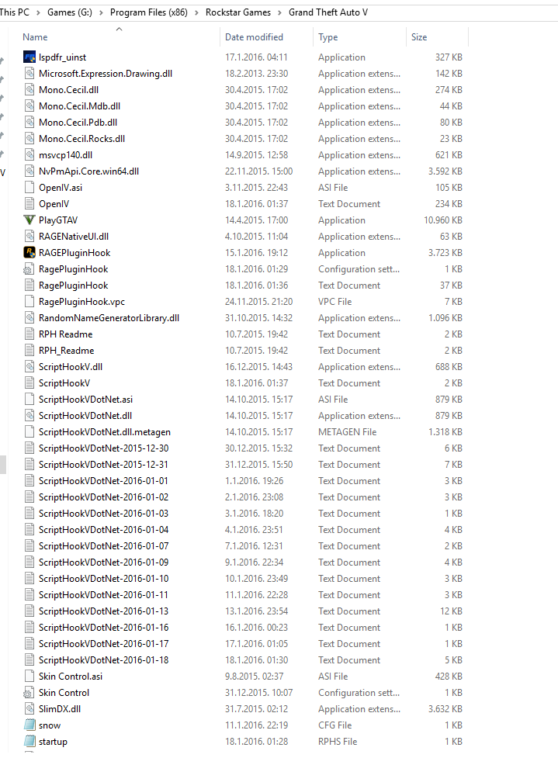Click the RandomNameGeneratorLibrary.dll file icon
The width and height of the screenshot is (558, 758).
point(29,317)
